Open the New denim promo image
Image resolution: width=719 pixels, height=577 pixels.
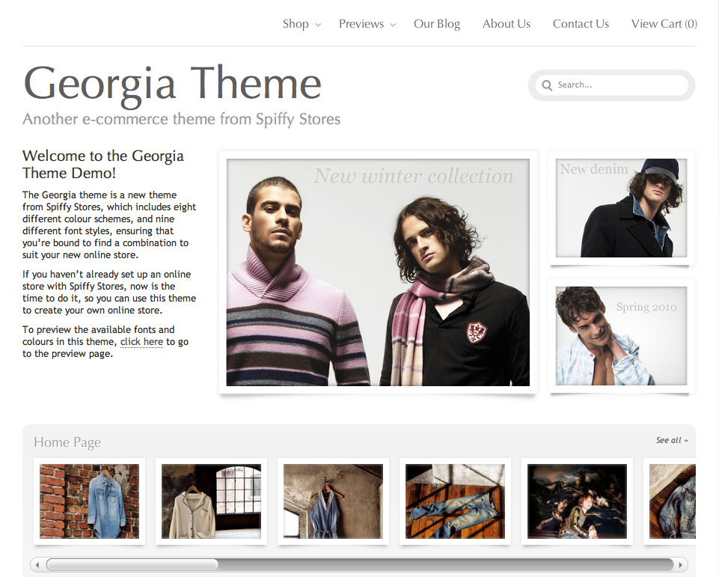pos(621,208)
